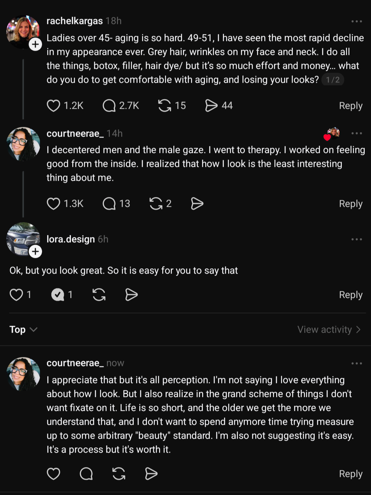Toggle like on courtneerae_'s newest reply

[x=53, y=474]
